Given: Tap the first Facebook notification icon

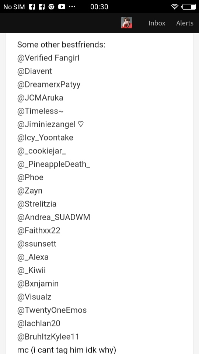Looking at the screenshot, I should pos(32,7).
